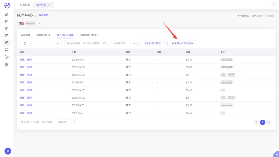Open the 查看帮助 link

coord(43,15)
